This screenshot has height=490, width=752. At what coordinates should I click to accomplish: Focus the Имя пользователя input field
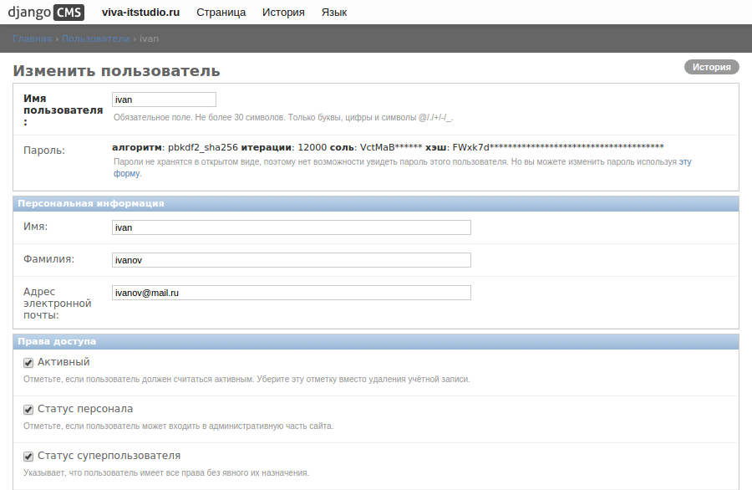(164, 100)
